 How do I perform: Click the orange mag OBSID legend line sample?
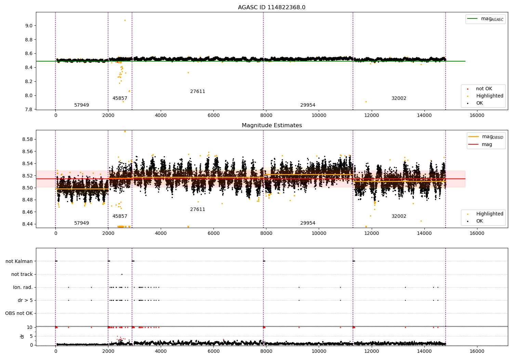(474, 137)
